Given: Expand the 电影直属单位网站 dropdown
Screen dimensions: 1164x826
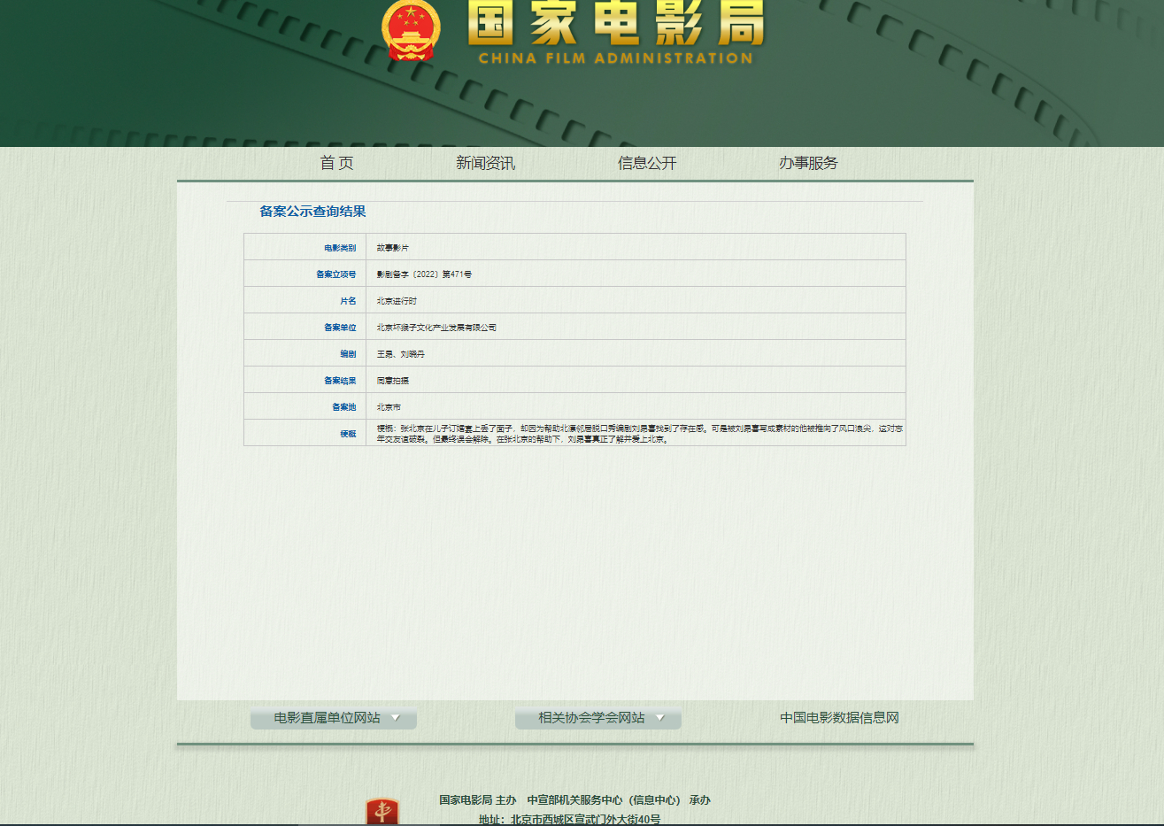Looking at the screenshot, I should click(x=334, y=718).
